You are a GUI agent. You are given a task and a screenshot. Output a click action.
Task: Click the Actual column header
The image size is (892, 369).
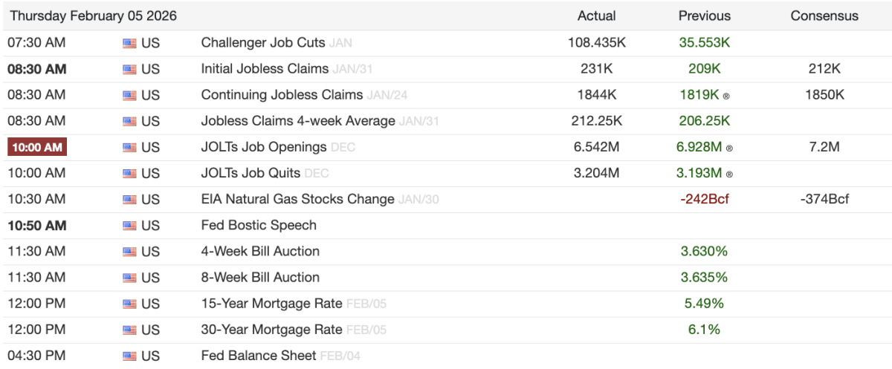point(596,16)
